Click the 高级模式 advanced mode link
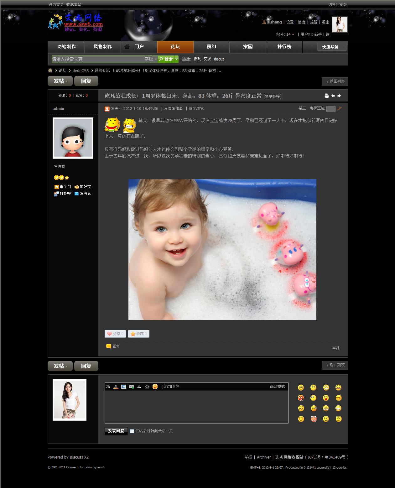395x488 pixels. [277, 387]
